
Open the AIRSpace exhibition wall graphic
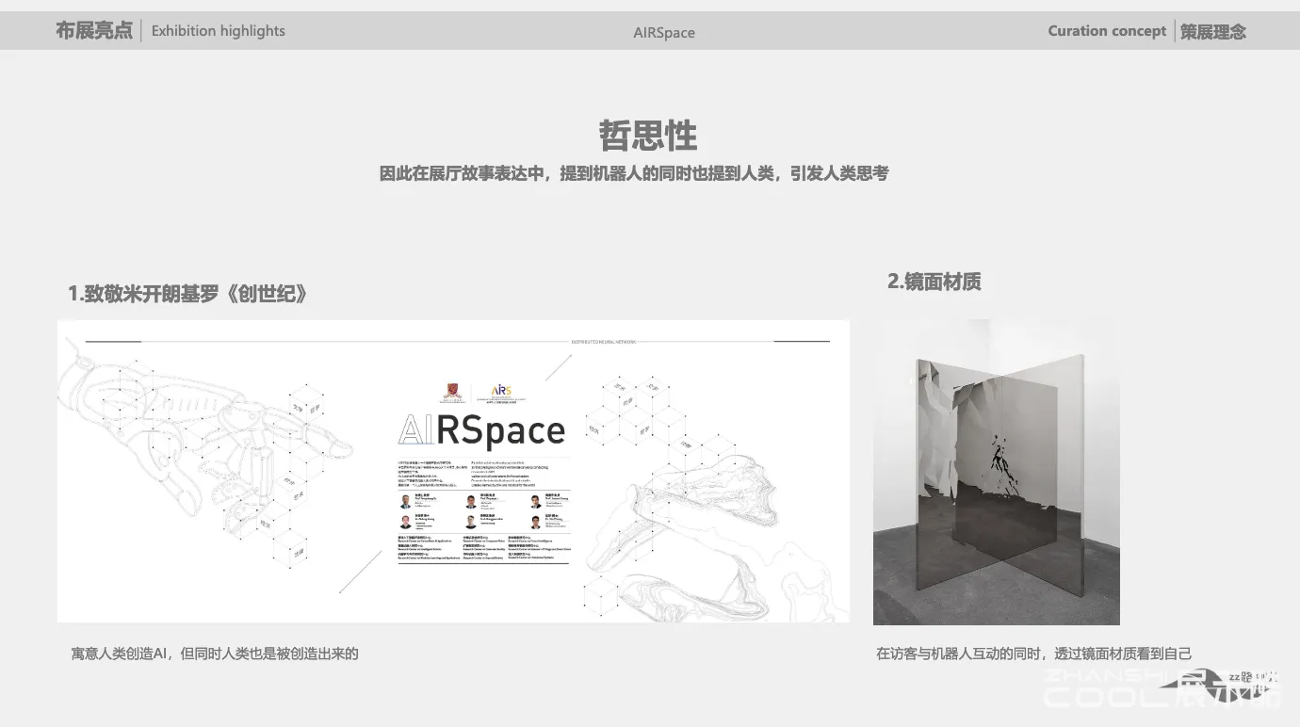tap(453, 471)
